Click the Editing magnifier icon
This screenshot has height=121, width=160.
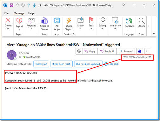[102, 20]
